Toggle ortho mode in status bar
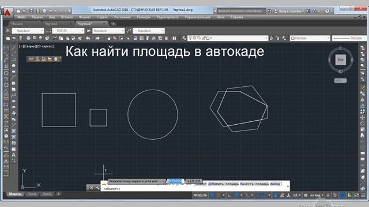Screen dimensions: 369x207 click(x=229, y=195)
